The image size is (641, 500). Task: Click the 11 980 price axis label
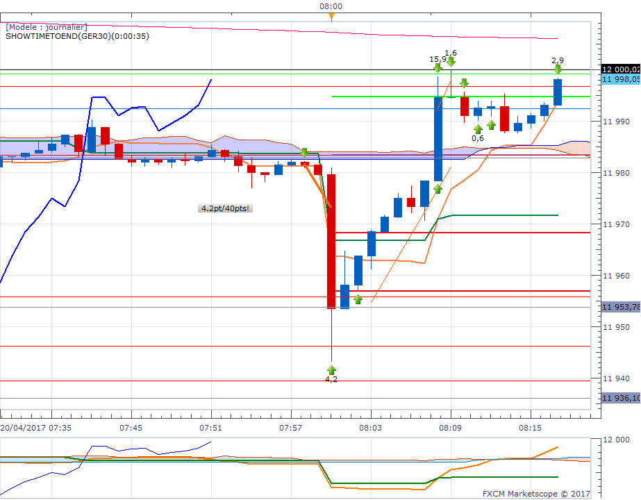click(x=617, y=173)
